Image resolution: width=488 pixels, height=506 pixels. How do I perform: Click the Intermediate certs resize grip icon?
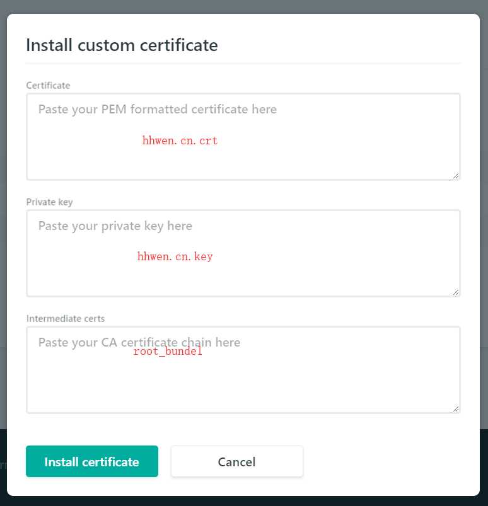456,409
